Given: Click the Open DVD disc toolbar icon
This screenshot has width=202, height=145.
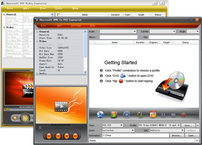Looking at the screenshot, I should coord(101,114).
